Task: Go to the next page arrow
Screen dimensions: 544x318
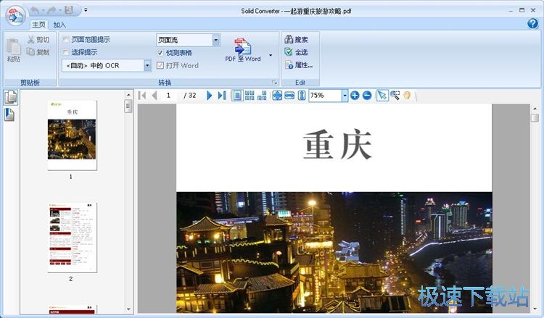Action: pos(210,96)
